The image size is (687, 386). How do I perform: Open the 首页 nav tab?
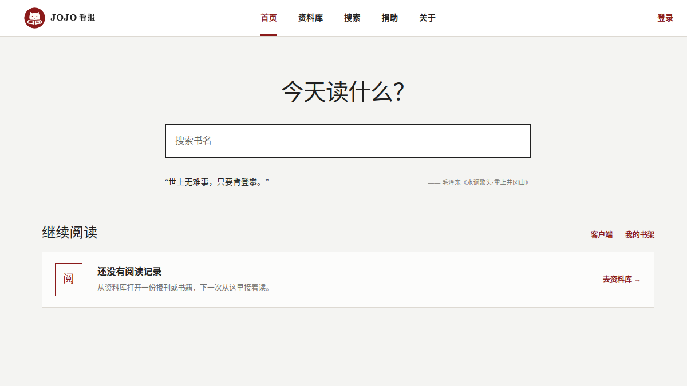pyautogui.click(x=269, y=18)
